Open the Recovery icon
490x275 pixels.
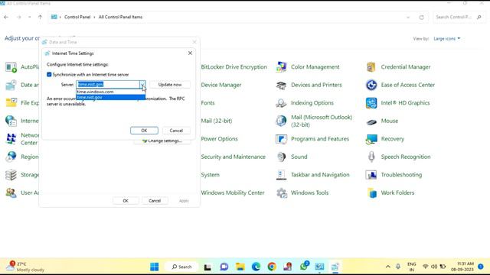[x=371, y=139]
